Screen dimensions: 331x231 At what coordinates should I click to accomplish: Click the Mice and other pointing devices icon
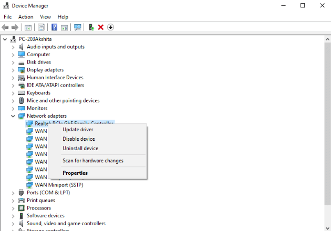[x=21, y=100]
